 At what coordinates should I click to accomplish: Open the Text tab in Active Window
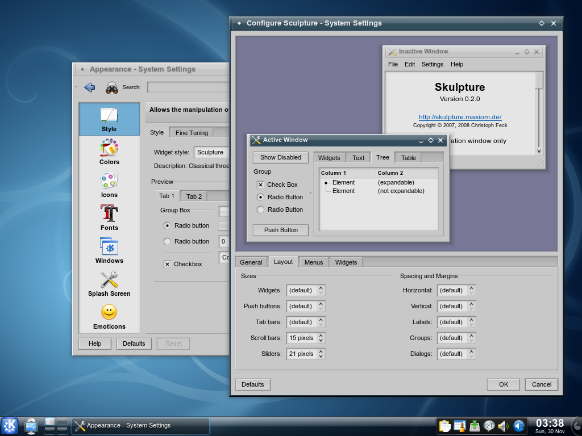[x=358, y=158]
